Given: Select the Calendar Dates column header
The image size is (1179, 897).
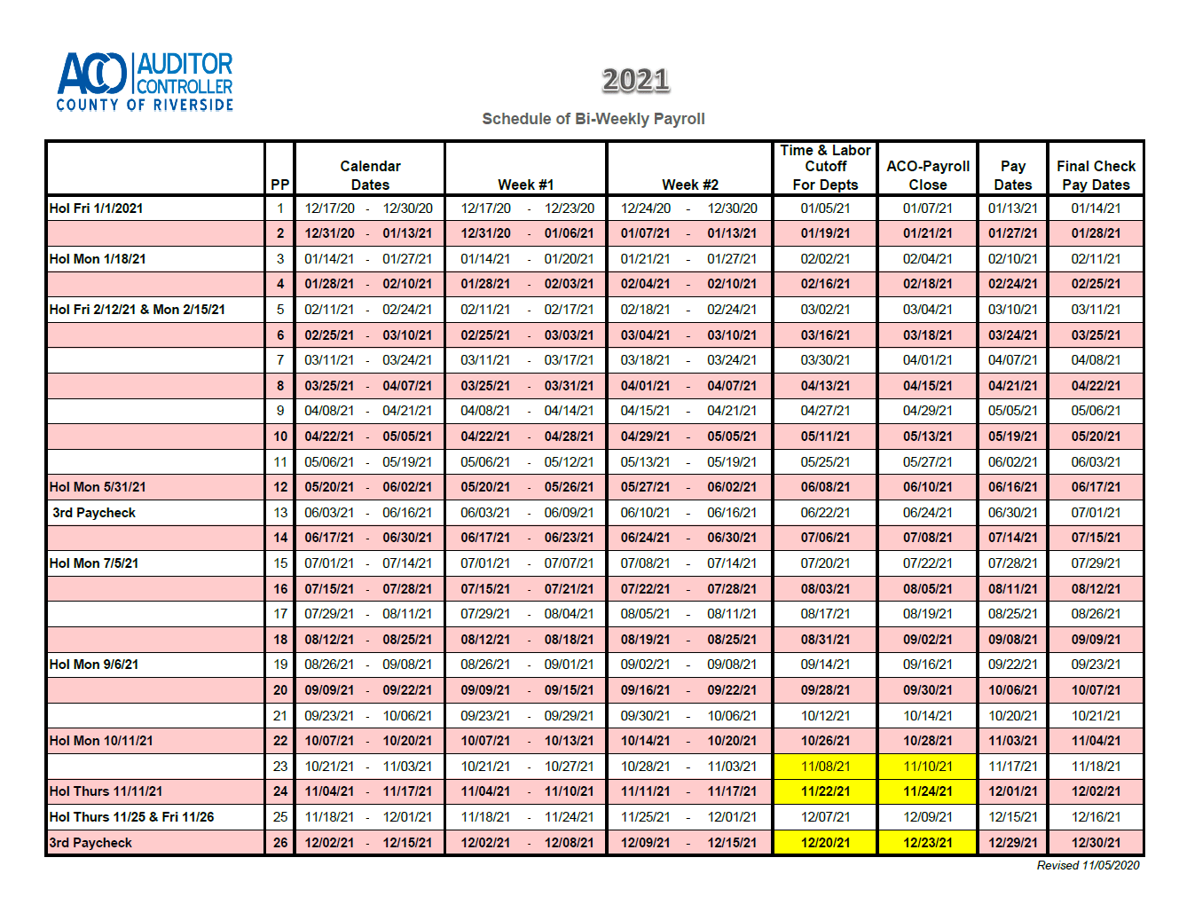Looking at the screenshot, I should (370, 176).
